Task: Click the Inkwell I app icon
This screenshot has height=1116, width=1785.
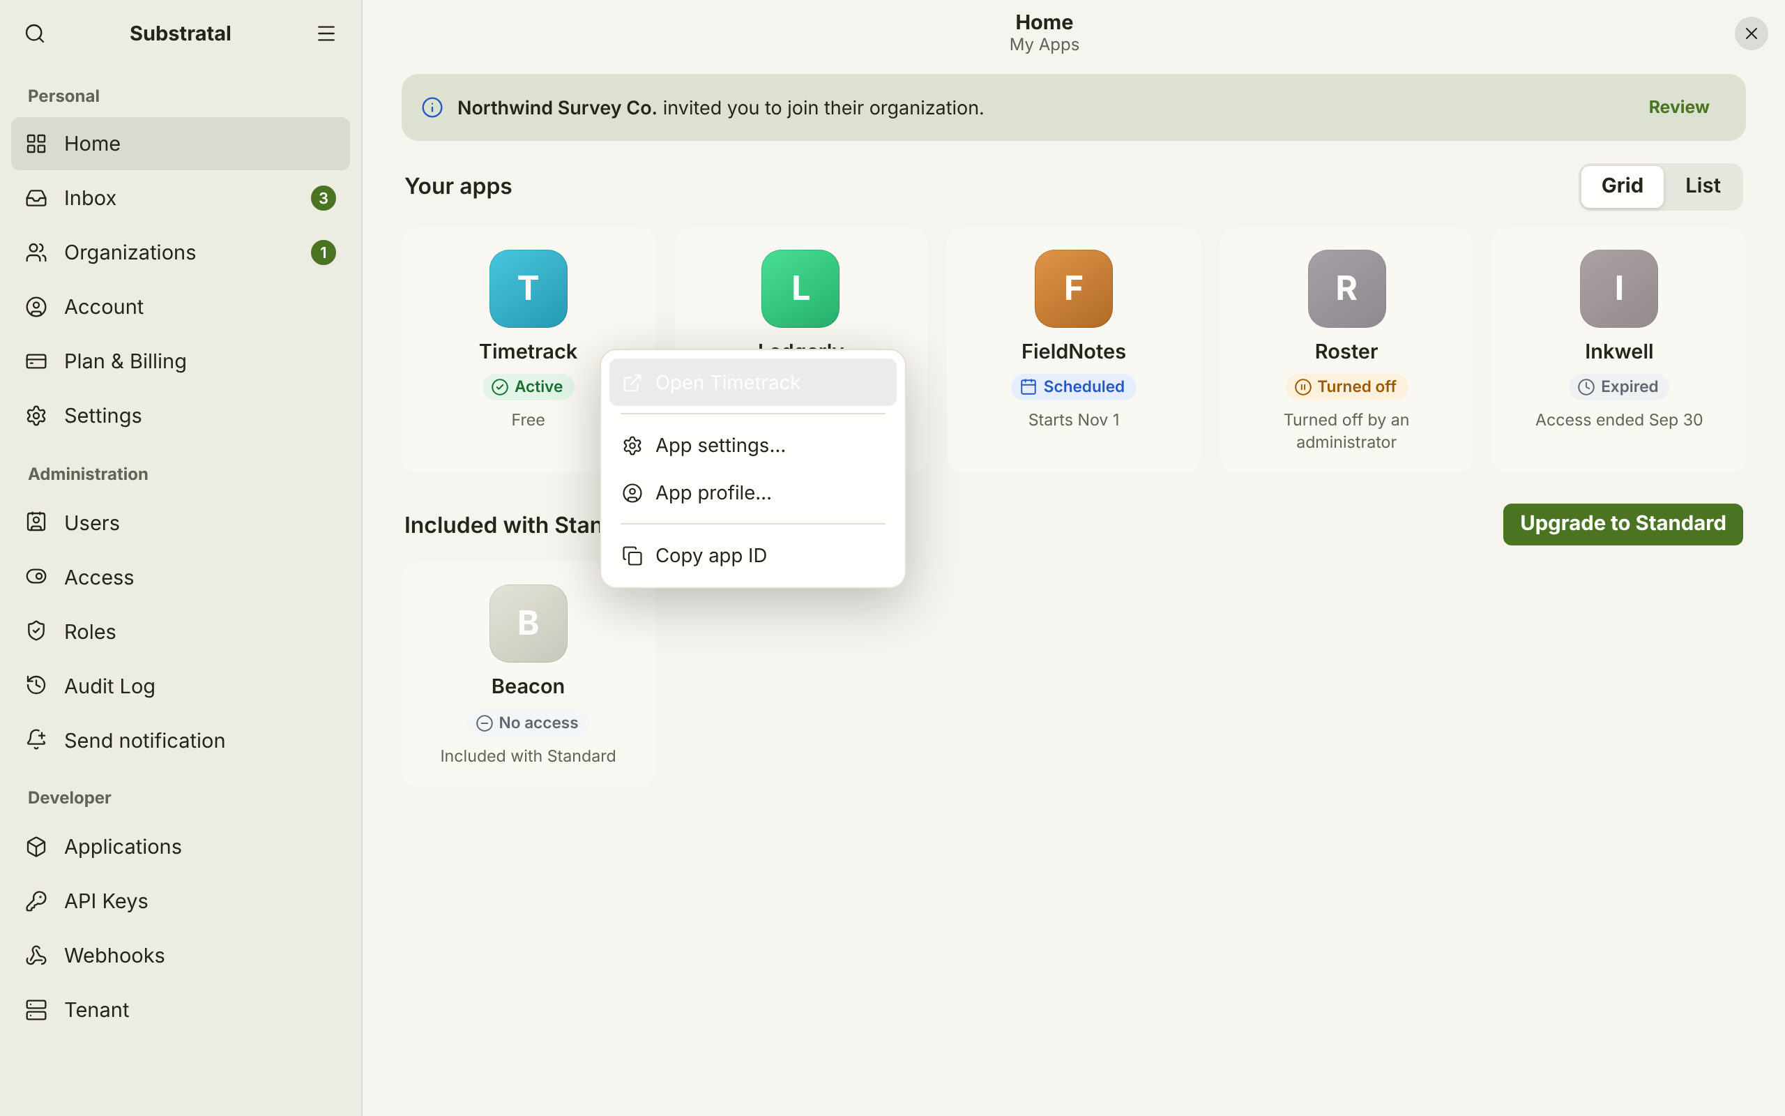Action: (x=1618, y=289)
